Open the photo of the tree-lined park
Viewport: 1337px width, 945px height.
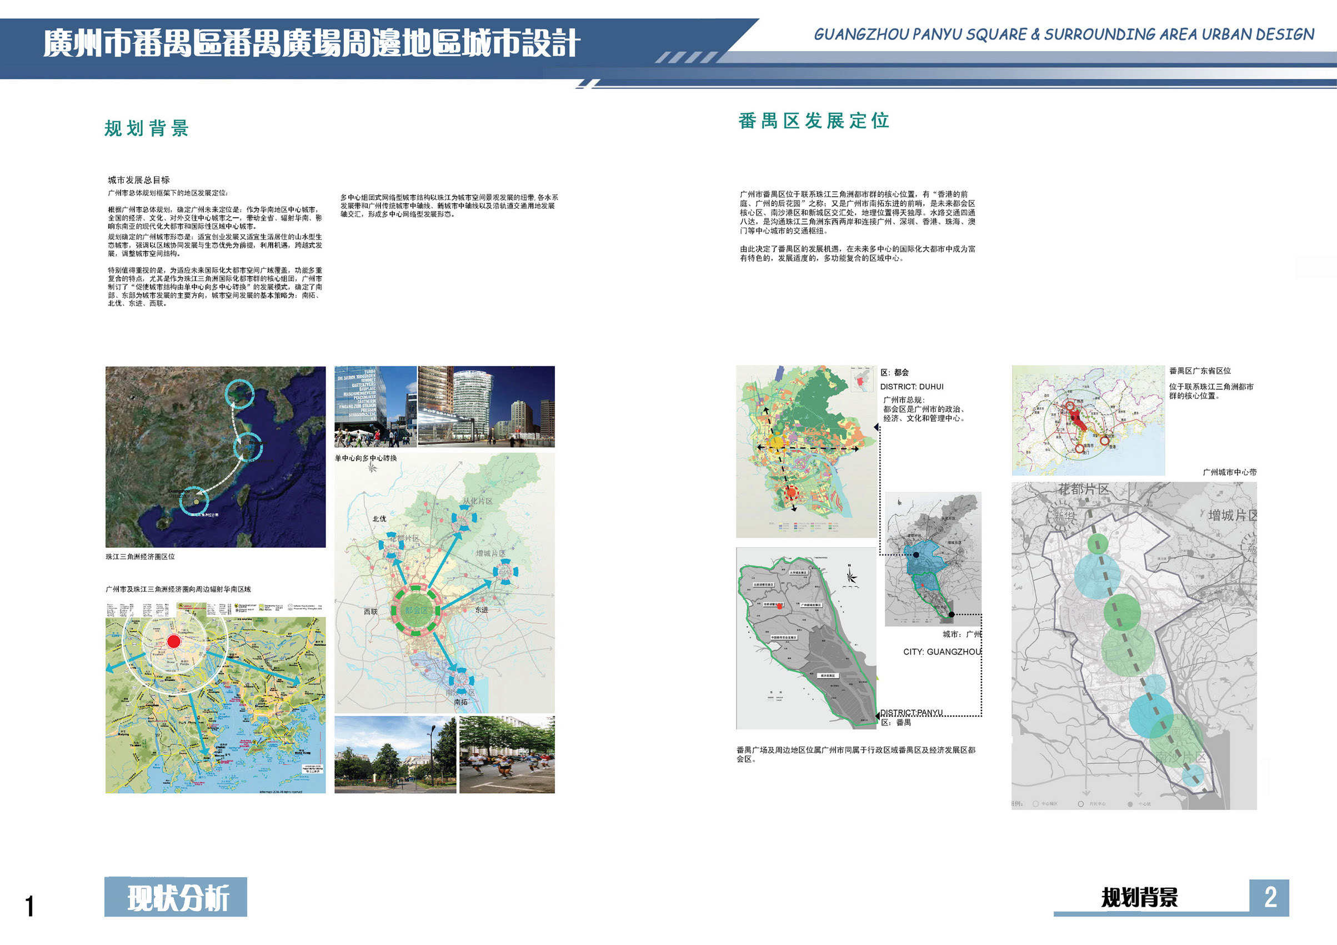[395, 754]
